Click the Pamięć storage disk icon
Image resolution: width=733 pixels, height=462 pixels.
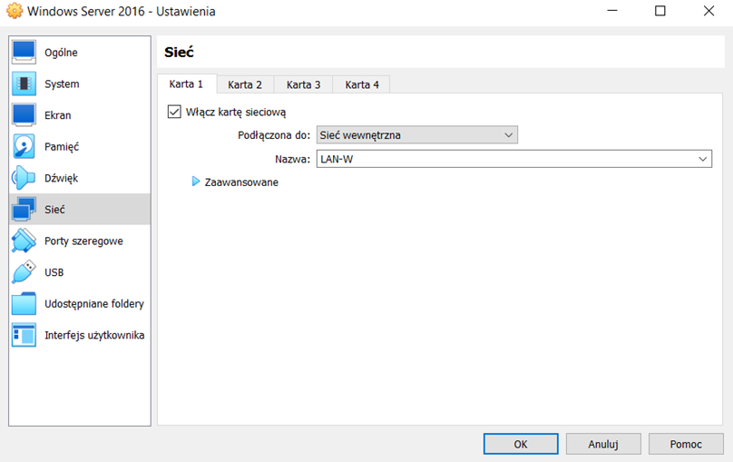pyautogui.click(x=24, y=147)
